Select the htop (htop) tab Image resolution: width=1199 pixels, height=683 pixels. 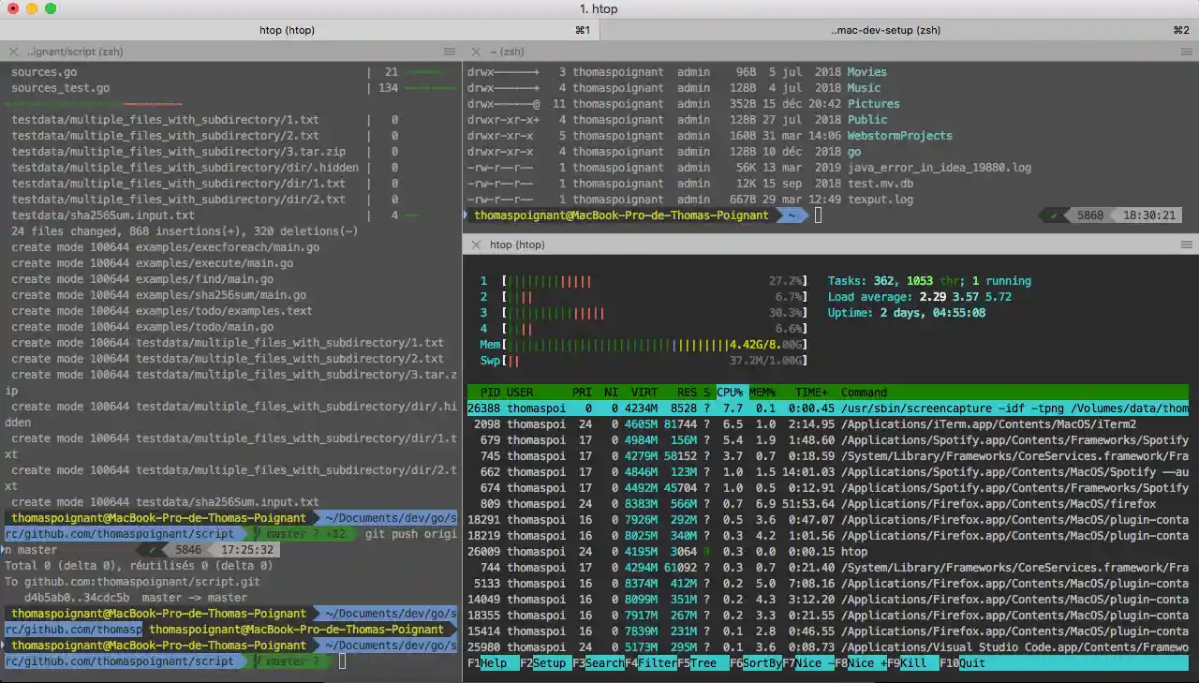pyautogui.click(x=287, y=29)
